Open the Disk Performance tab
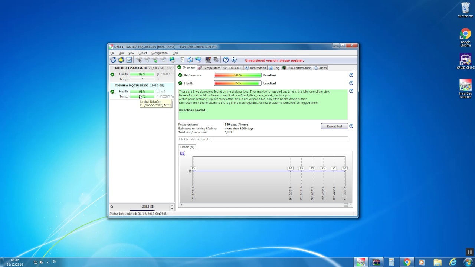This screenshot has height=267, width=475. (x=297, y=68)
